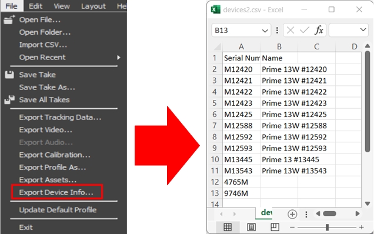Click the Save Take floppy disk icon
374x234 pixels.
[9, 75]
